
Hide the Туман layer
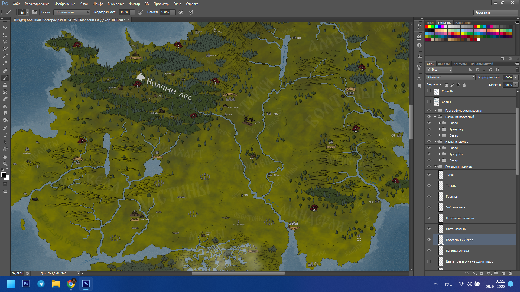[429, 175]
